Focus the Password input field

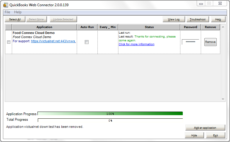190,42
